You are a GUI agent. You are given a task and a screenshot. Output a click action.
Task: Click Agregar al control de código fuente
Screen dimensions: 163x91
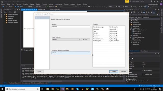(150, 86)
